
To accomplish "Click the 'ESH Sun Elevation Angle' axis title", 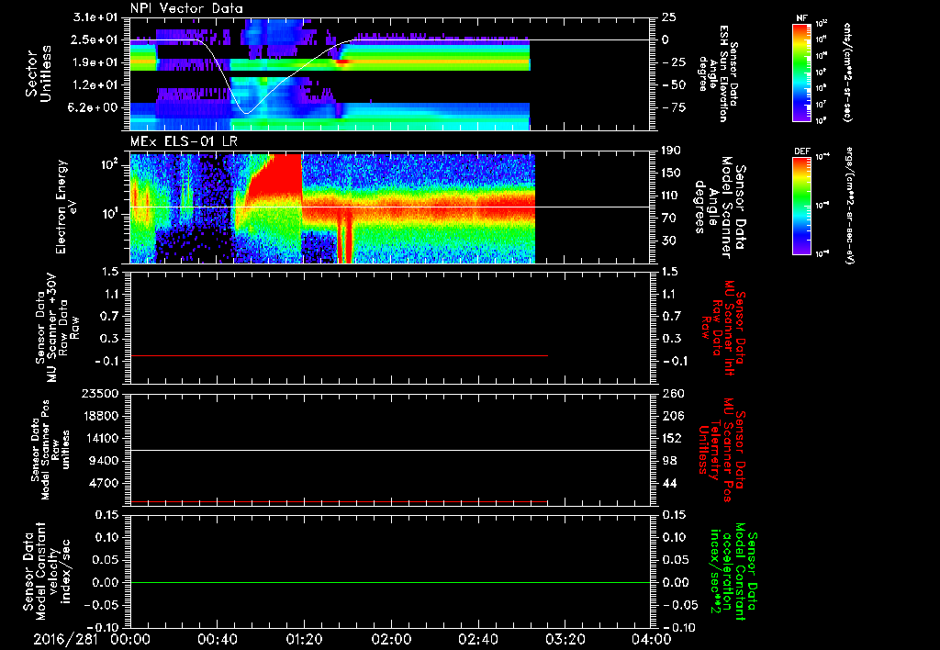I will coord(718,73).
